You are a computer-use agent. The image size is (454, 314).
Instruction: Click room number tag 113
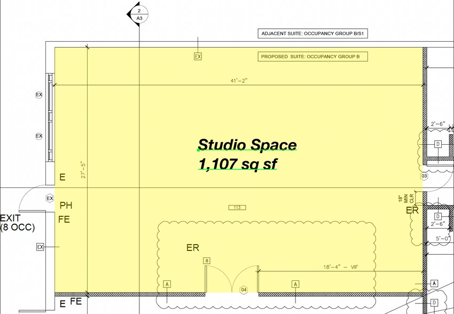tap(237, 207)
